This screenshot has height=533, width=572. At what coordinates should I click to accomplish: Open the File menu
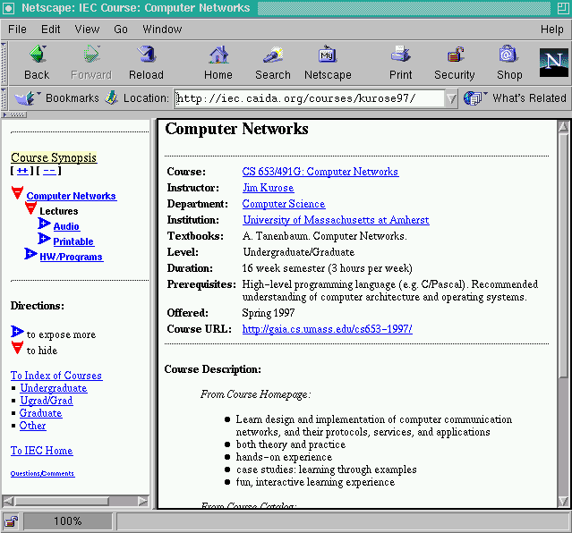pyautogui.click(x=17, y=30)
